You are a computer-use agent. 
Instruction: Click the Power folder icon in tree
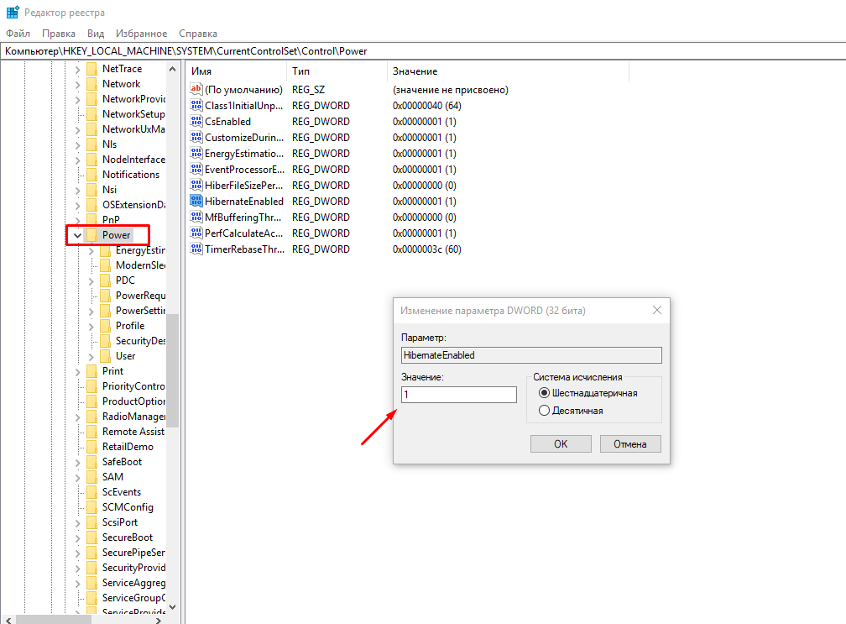[x=92, y=235]
